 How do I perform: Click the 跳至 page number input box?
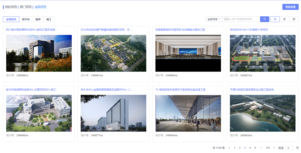tap(289, 148)
